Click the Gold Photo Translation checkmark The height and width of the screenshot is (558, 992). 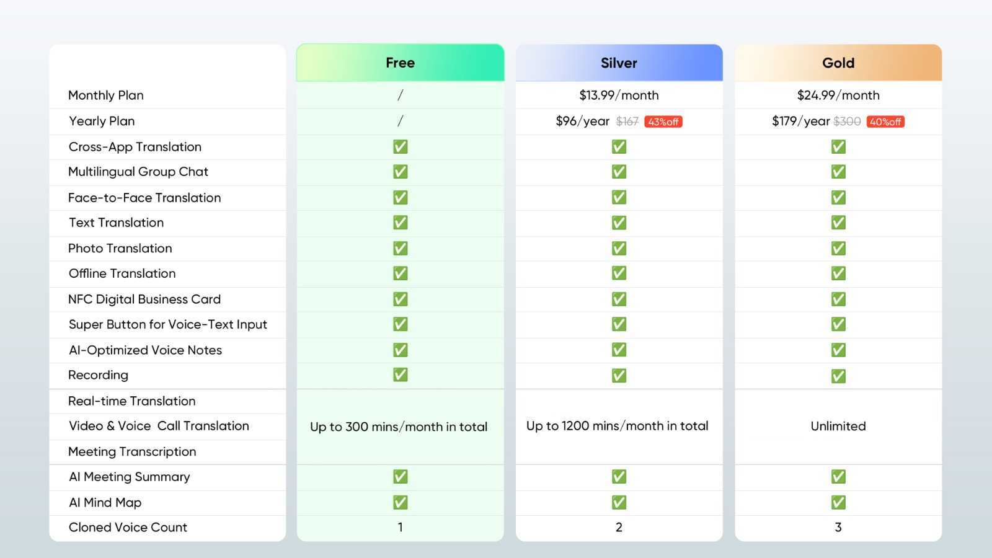[838, 249]
